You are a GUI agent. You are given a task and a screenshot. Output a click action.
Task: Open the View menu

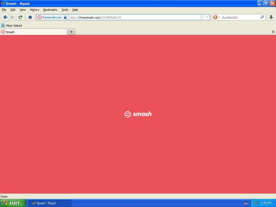pyautogui.click(x=23, y=10)
